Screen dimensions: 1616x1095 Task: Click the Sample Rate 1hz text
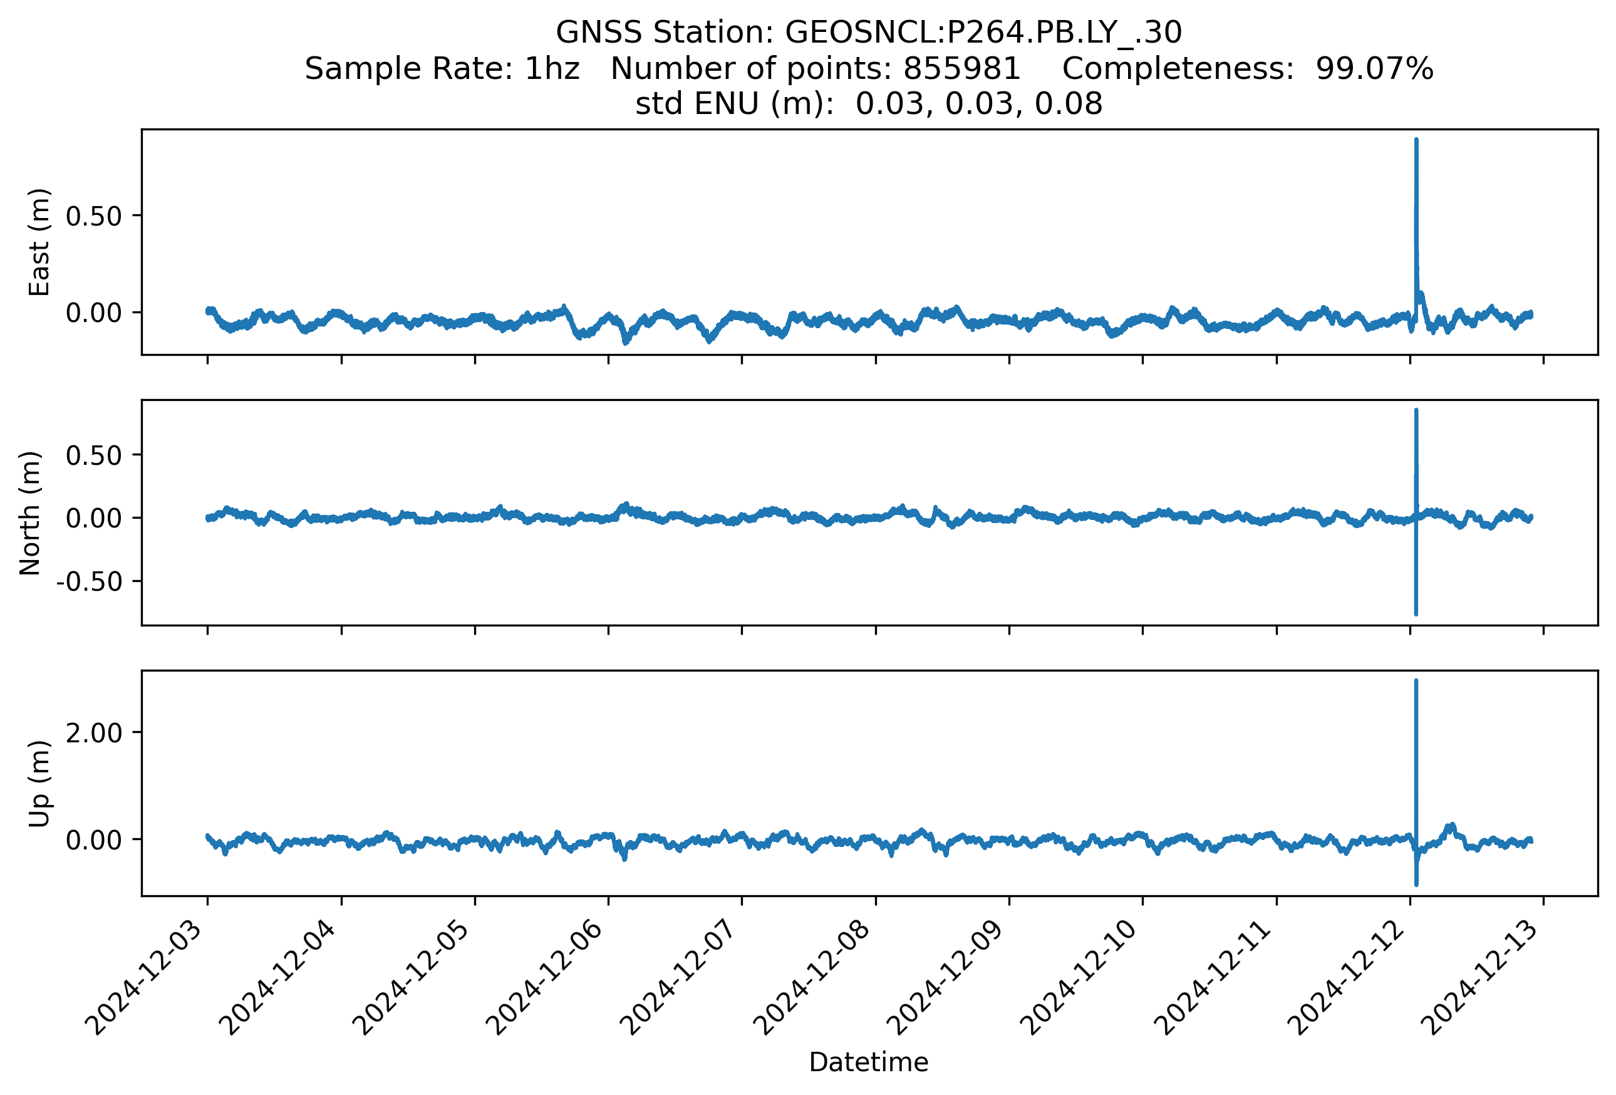point(442,69)
